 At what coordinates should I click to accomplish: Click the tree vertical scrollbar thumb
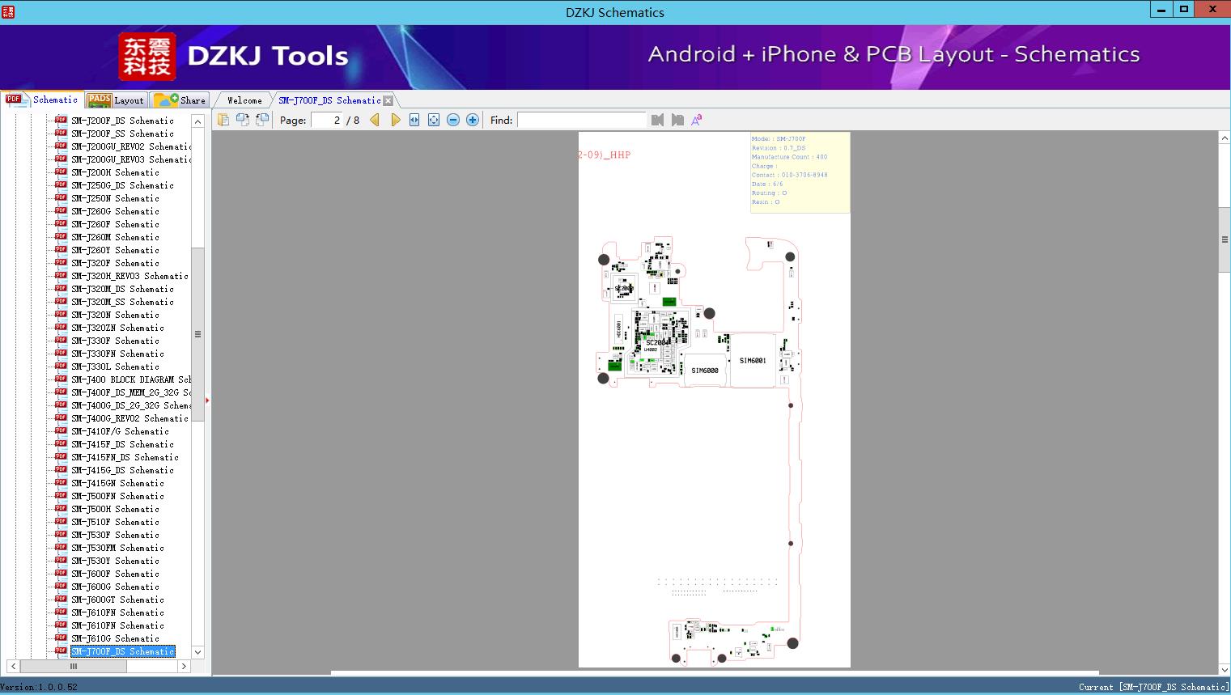(197, 333)
